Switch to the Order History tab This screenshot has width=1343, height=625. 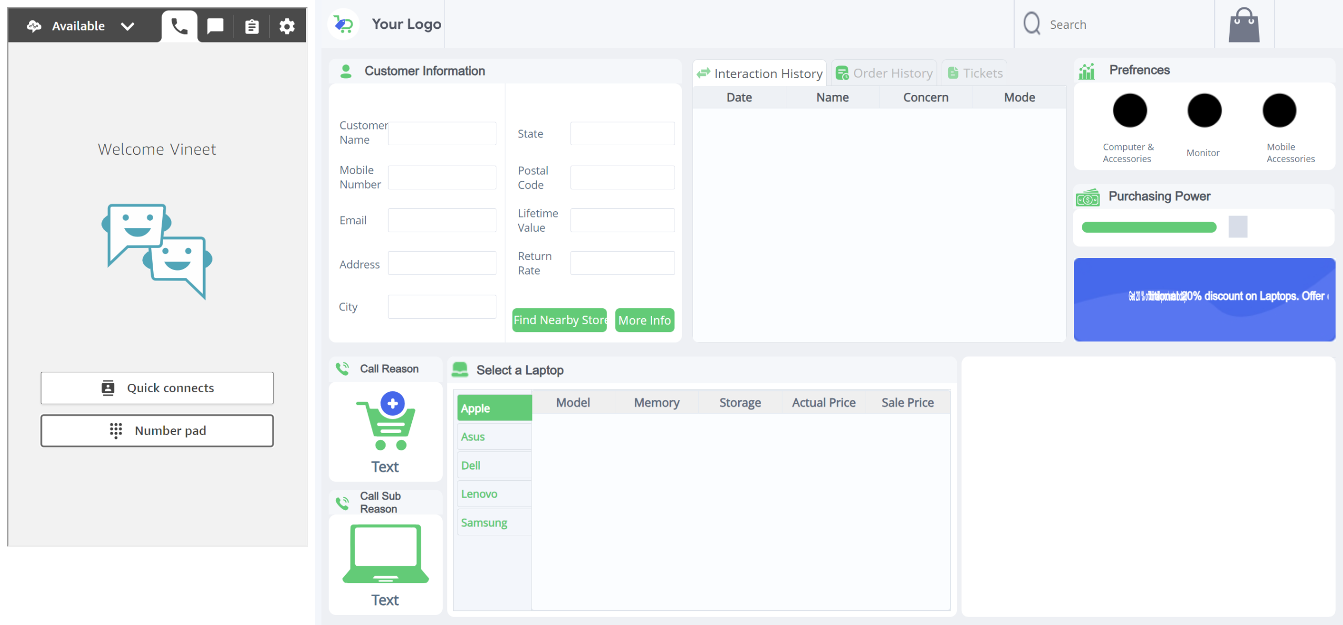[x=884, y=73]
